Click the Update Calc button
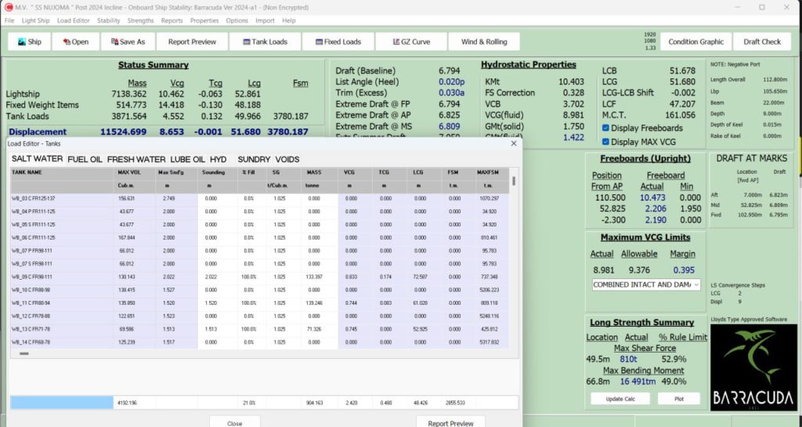The width and height of the screenshot is (802, 427). (x=620, y=399)
